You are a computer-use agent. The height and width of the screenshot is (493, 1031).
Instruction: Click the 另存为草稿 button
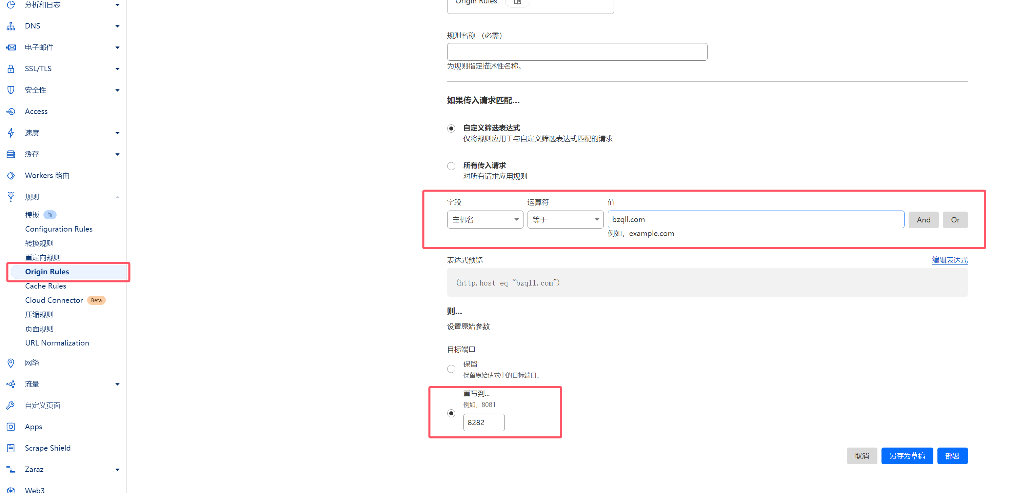click(907, 456)
